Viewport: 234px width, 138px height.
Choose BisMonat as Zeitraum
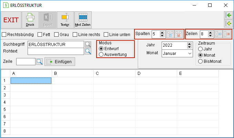pos(200,61)
